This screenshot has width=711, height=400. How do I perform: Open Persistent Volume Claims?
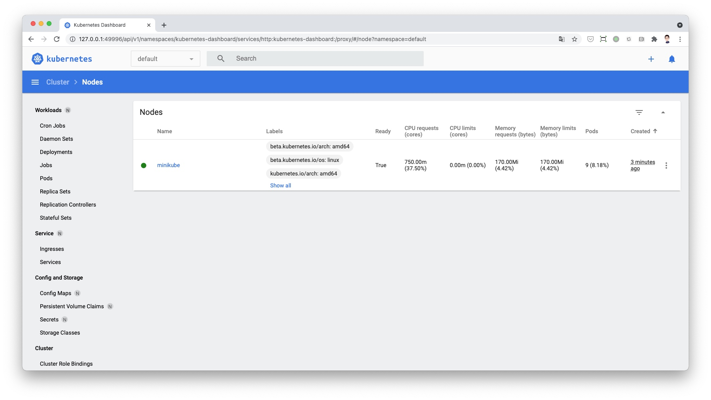click(x=72, y=306)
